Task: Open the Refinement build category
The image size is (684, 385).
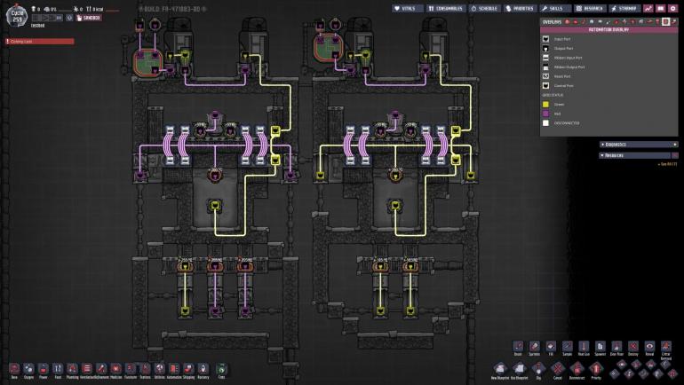Action: (101, 370)
